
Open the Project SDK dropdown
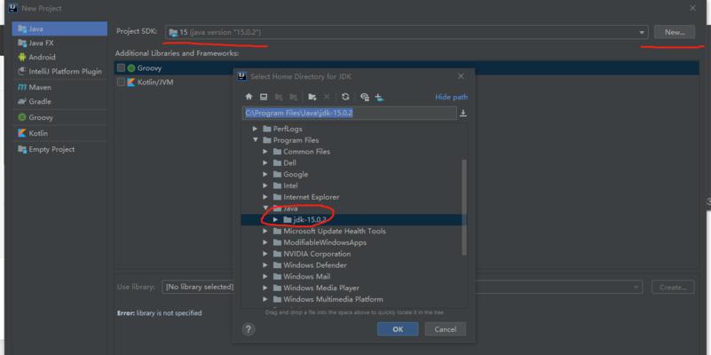click(641, 32)
